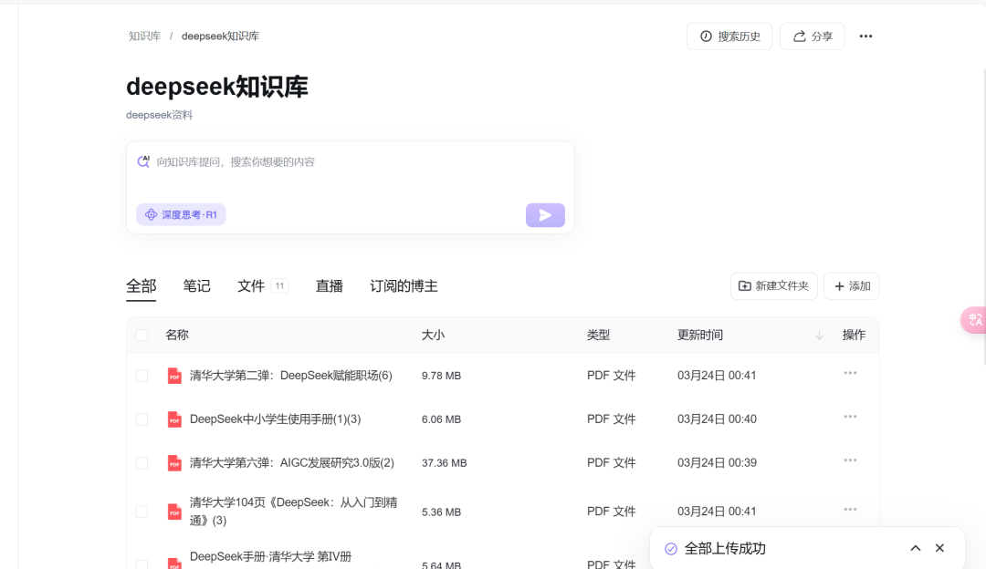Switch to the 订阅的博主 tab

tap(404, 286)
